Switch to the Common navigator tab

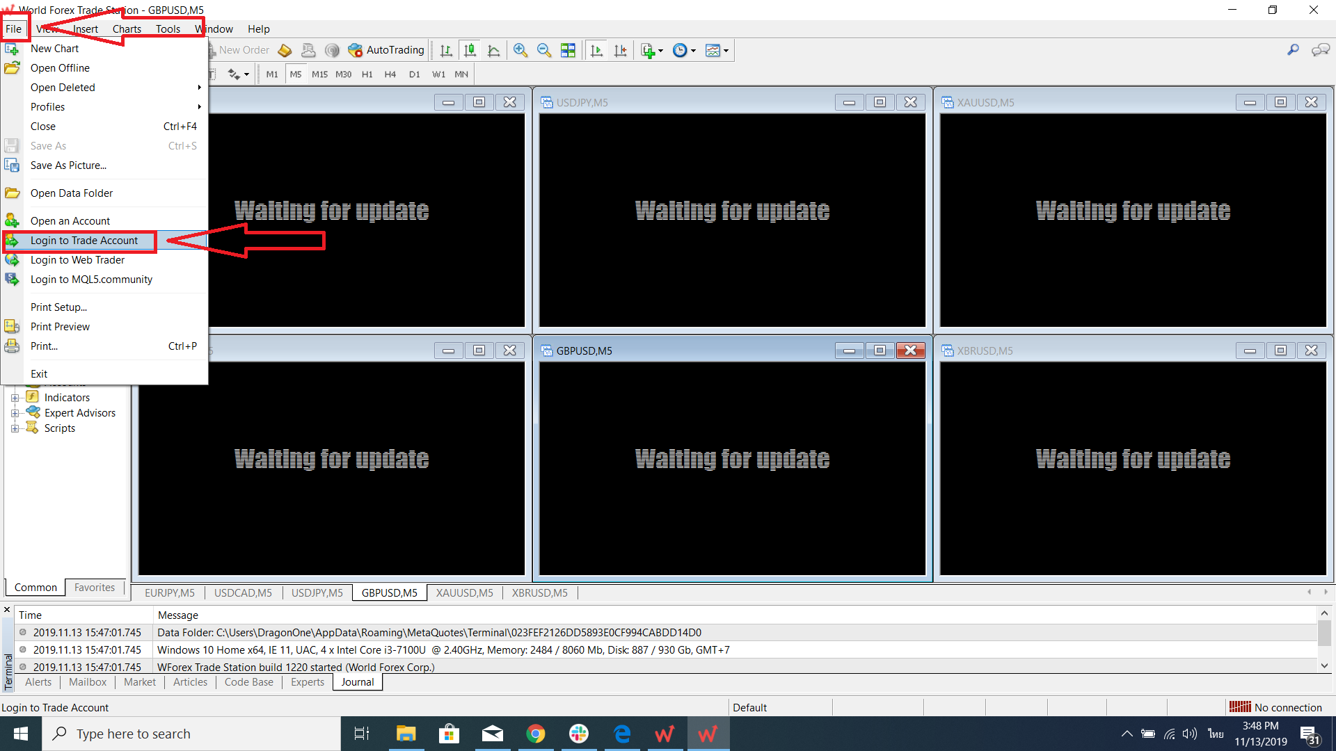(35, 588)
